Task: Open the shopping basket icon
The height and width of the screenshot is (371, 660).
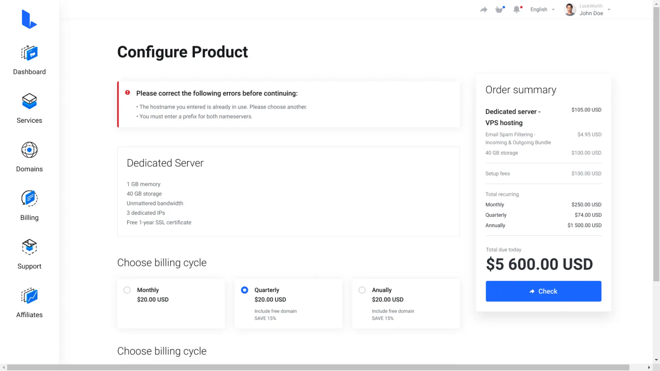Action: [x=499, y=10]
